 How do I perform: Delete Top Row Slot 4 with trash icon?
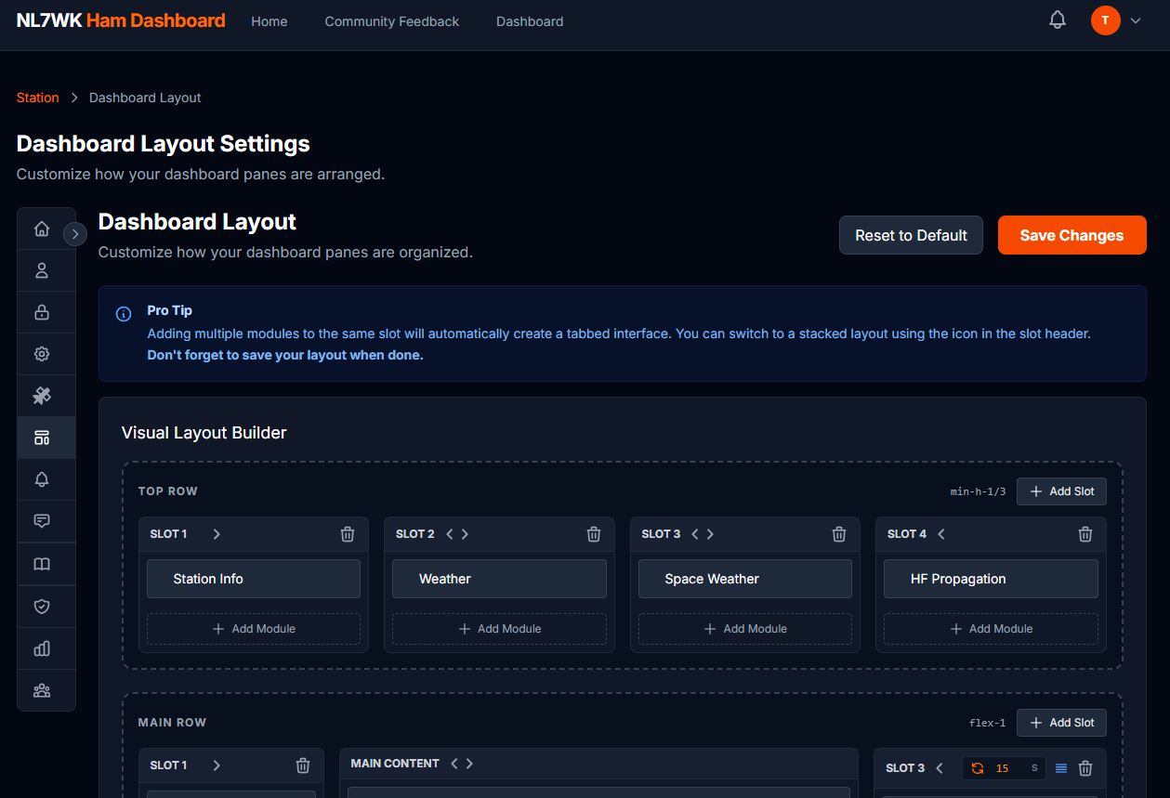pos(1085,534)
